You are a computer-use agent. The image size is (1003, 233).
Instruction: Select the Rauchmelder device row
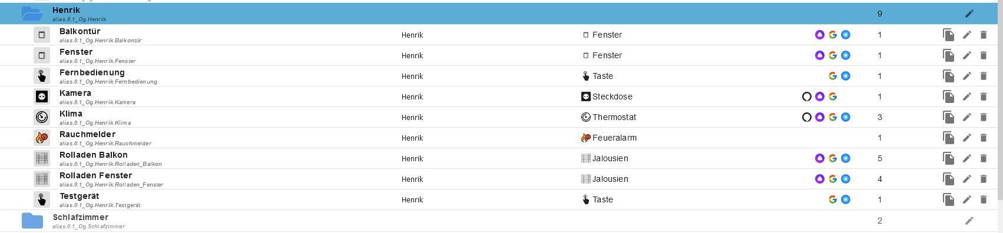pos(499,138)
